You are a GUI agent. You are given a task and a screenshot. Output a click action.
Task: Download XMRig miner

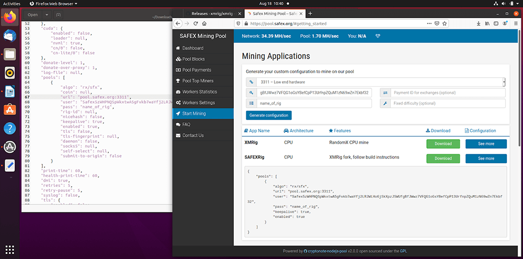pyautogui.click(x=443, y=144)
